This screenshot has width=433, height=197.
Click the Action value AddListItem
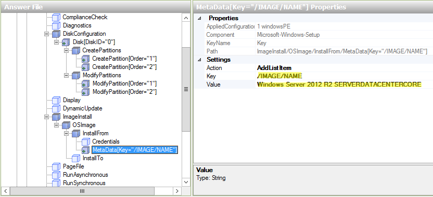274,68
